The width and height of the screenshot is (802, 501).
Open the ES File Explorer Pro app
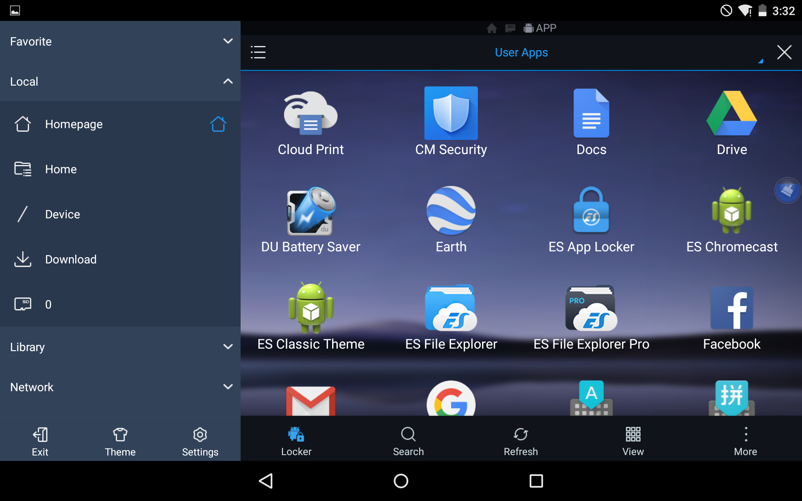tap(591, 309)
